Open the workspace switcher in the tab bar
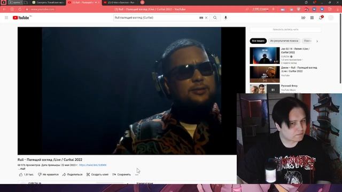The image size is (342, 192). (x=15, y=2)
